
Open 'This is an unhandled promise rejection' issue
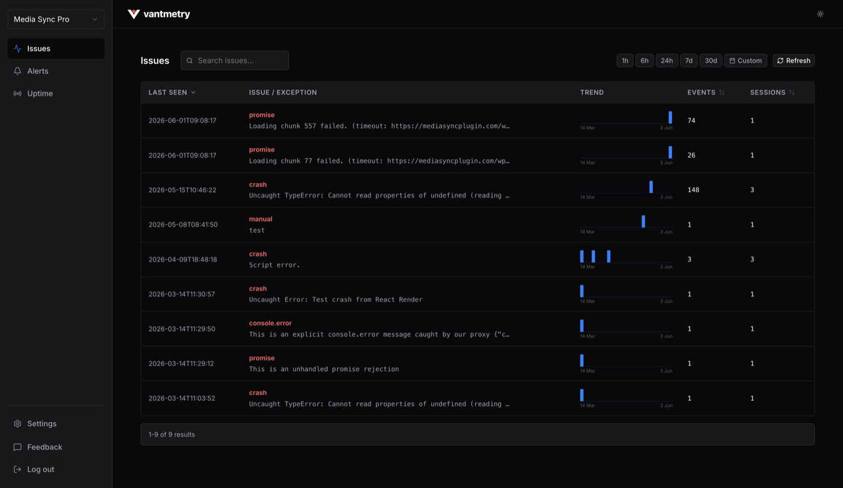(477, 363)
